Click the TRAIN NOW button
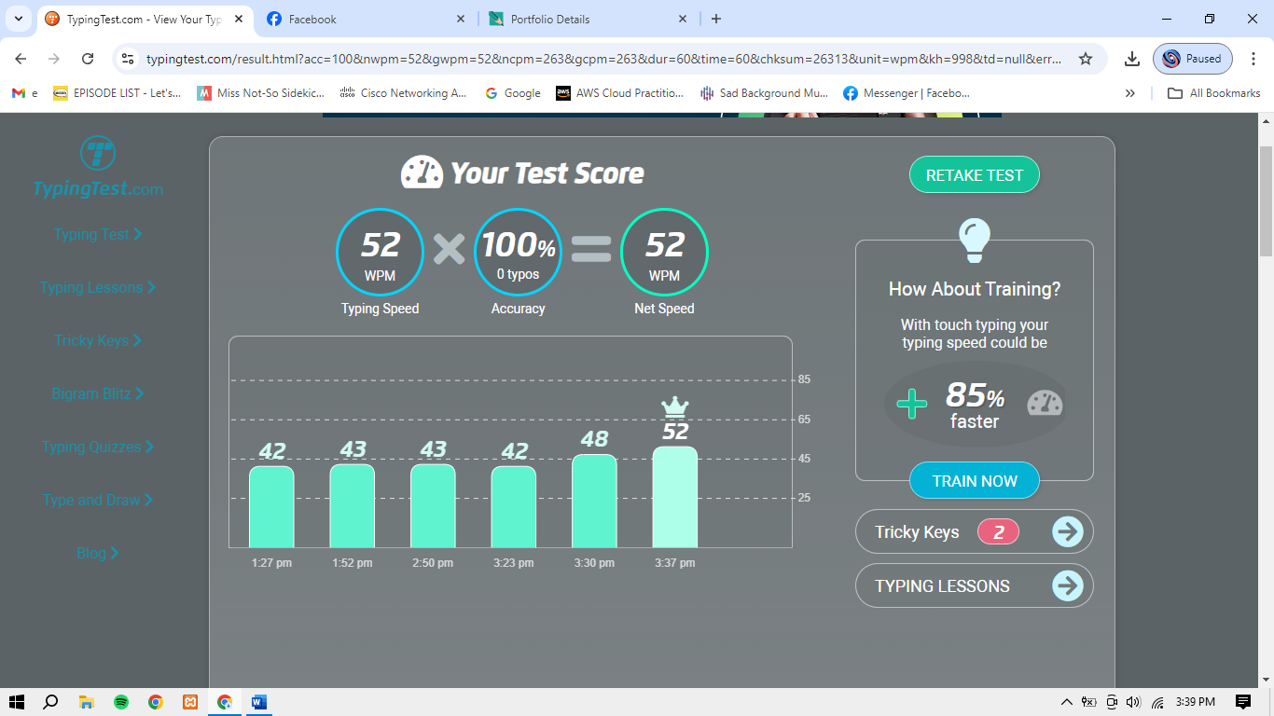 975,481
